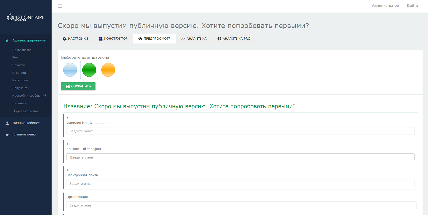
Task: Click the star icon beside Главное меню
Action: click(x=6, y=134)
